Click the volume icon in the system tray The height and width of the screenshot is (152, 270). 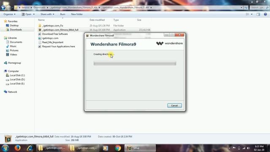[248, 148]
